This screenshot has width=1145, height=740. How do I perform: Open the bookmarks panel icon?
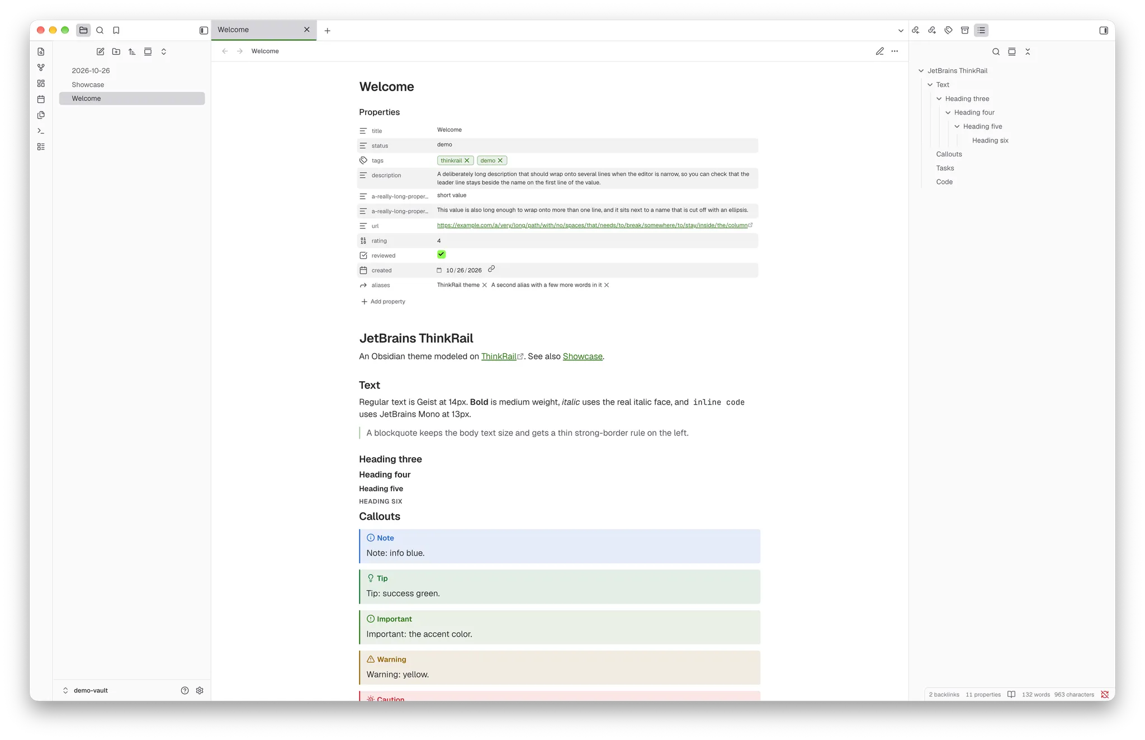click(x=116, y=30)
